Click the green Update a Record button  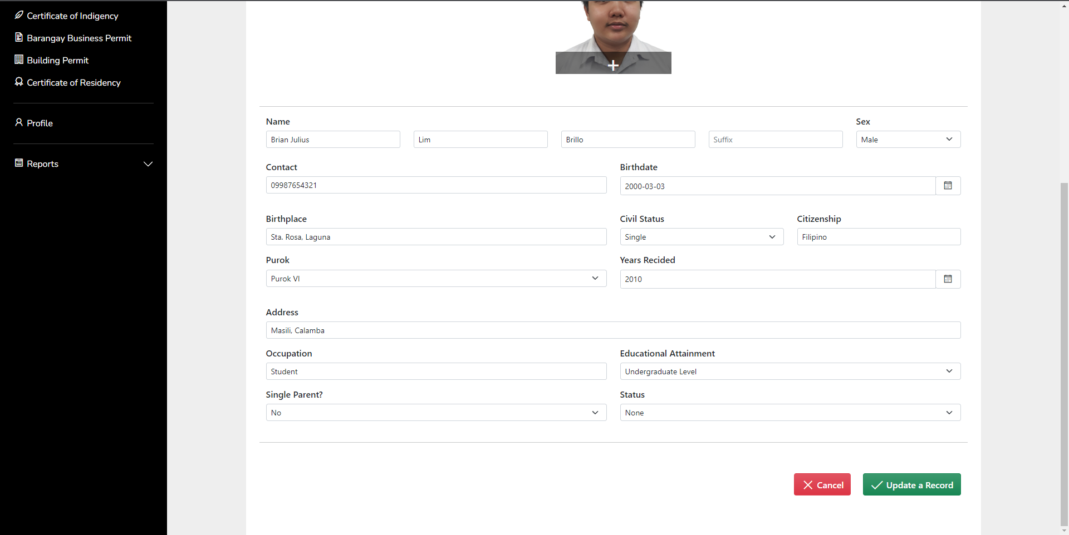point(911,485)
